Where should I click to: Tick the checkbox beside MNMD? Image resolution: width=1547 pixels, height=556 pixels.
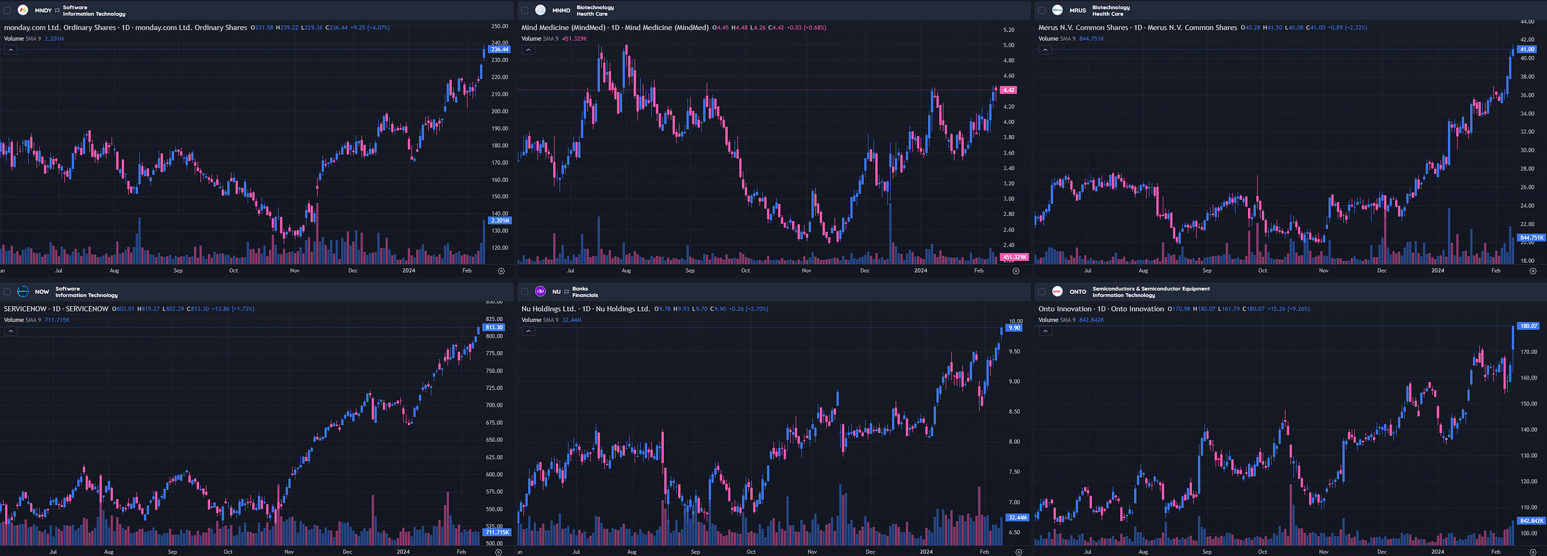pyautogui.click(x=525, y=10)
